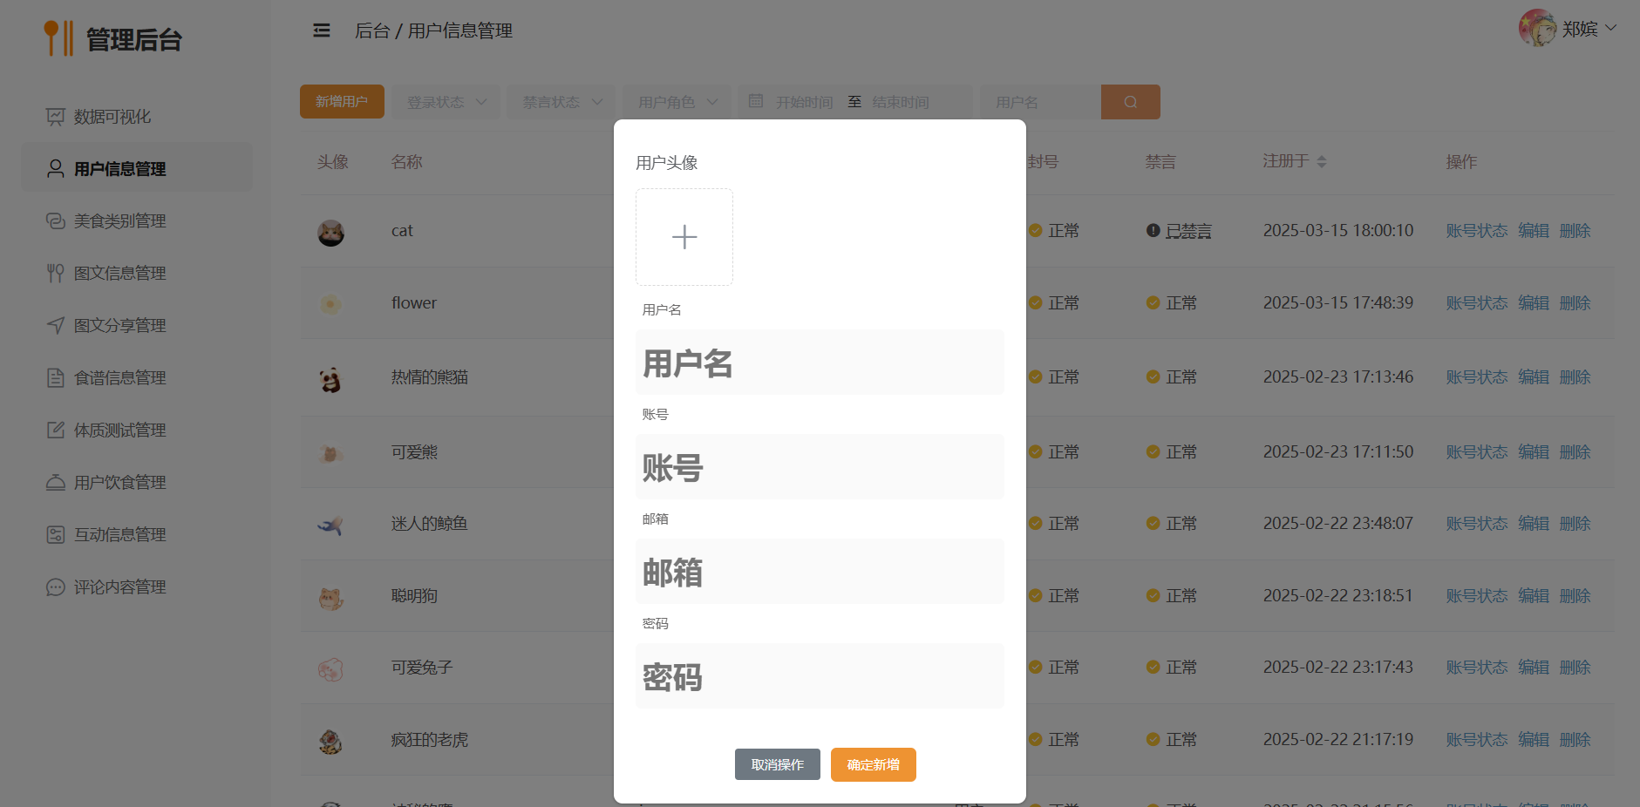Click the calendar icon in date range
This screenshot has height=807, width=1640.
coord(756,102)
